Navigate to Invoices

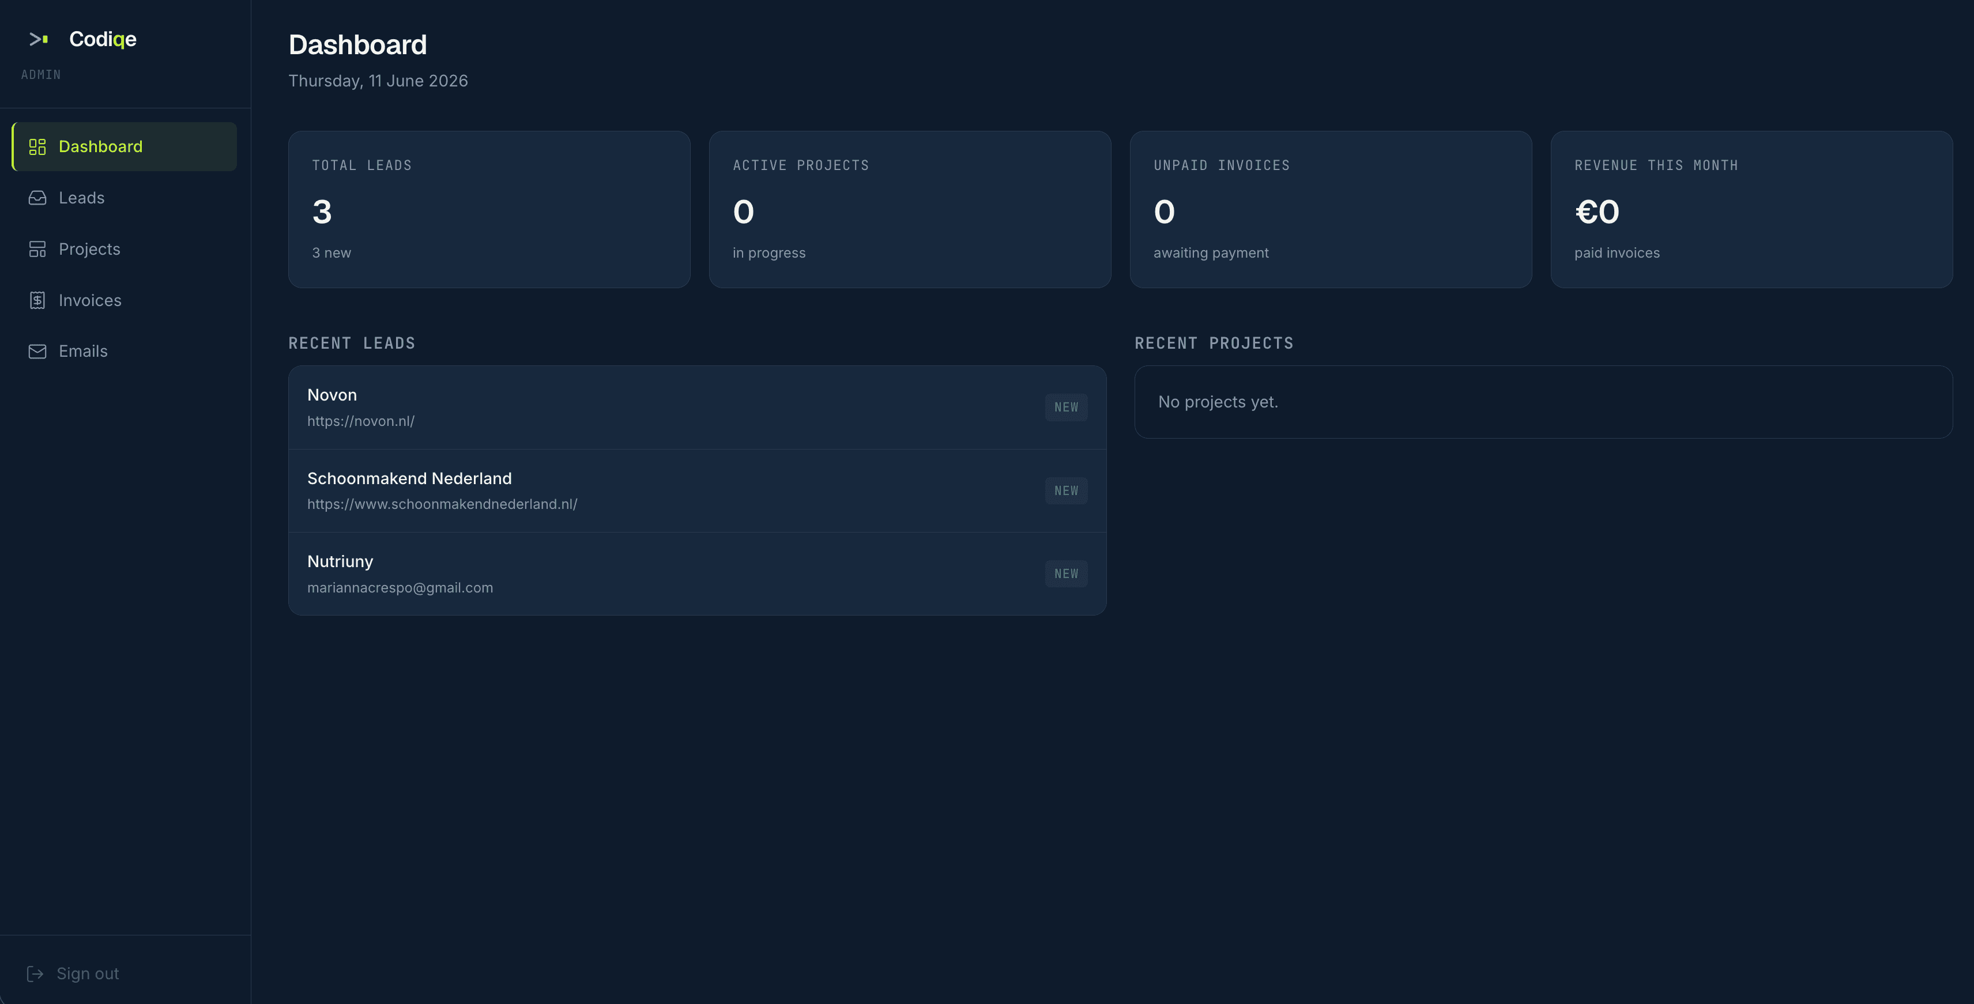124,300
